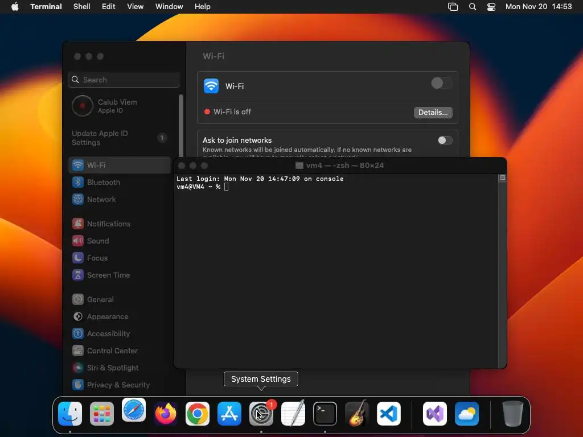Open Launchpad from the Dock
The height and width of the screenshot is (437, 583).
pyautogui.click(x=102, y=414)
